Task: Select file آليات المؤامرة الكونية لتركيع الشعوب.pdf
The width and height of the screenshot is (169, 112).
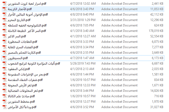Action: click(34, 64)
